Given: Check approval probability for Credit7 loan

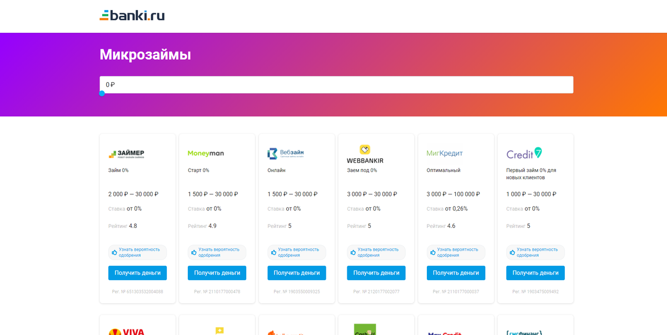Looking at the screenshot, I should [535, 252].
